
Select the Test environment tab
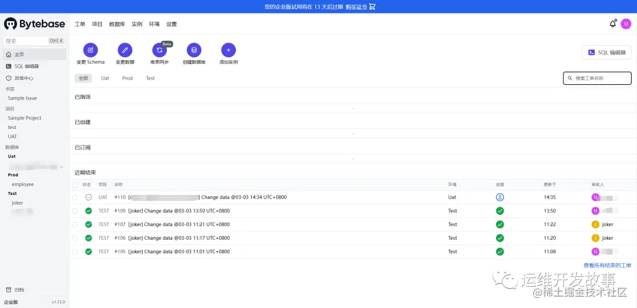tap(150, 78)
